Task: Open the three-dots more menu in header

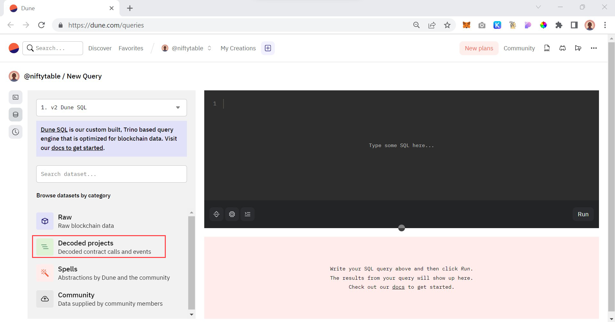Action: coord(594,48)
